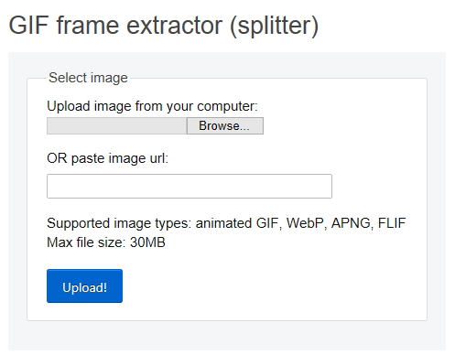Click the word FLIF in supported types

(392, 223)
